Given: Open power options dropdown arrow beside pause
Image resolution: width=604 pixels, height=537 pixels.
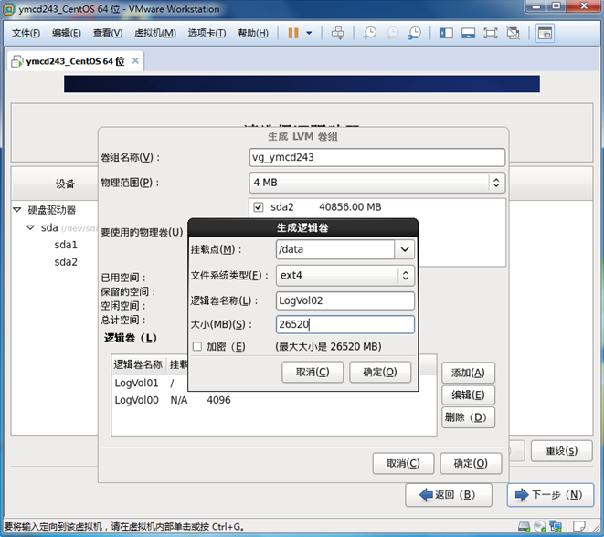Looking at the screenshot, I should pyautogui.click(x=309, y=33).
